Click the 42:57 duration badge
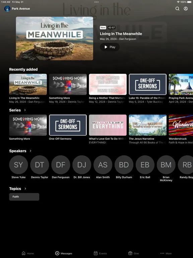Screen dimensions: 193x258 pyautogui.click(x=112, y=28)
